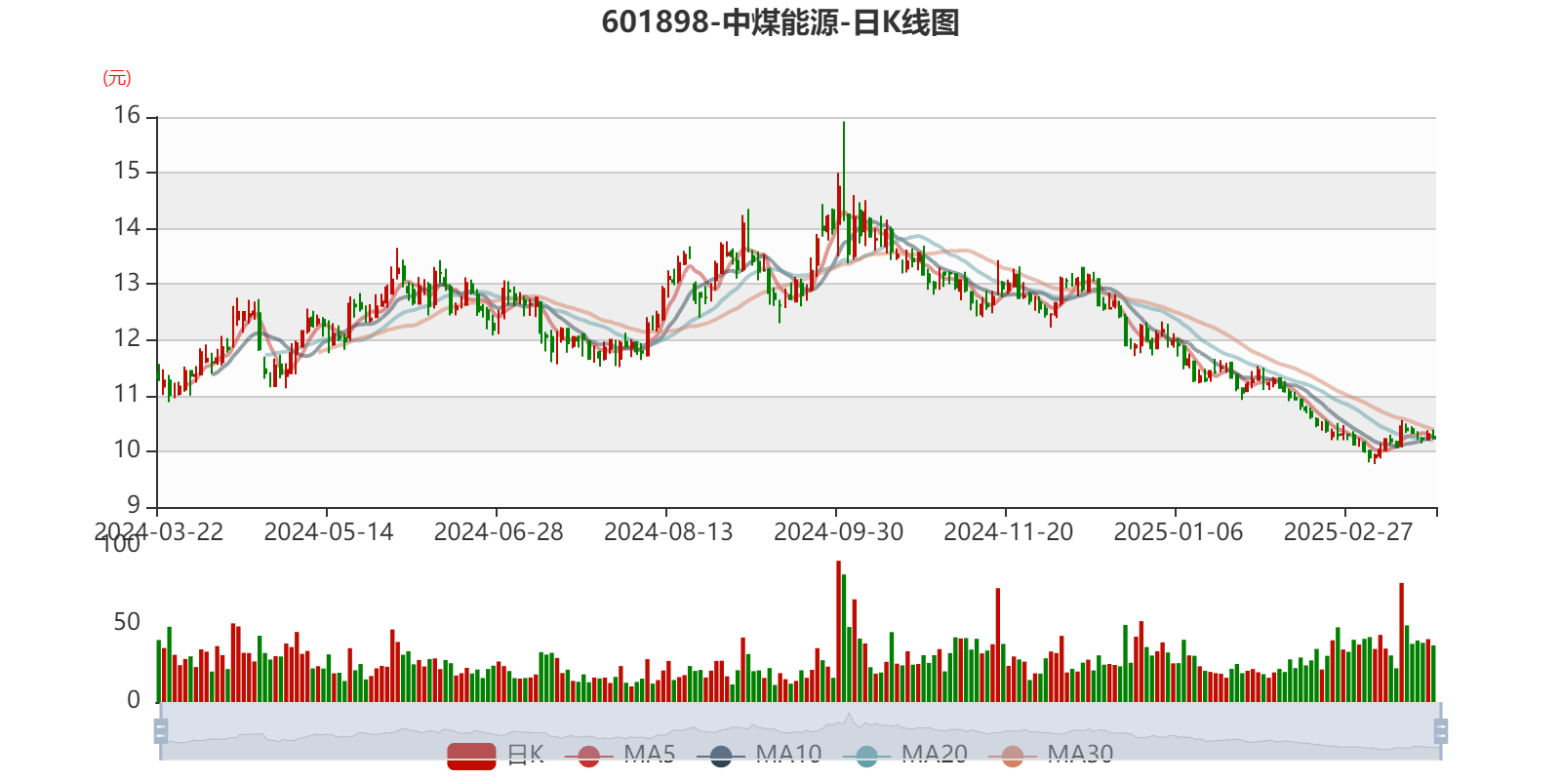Click the MA20 legend circle marker
The width and height of the screenshot is (1561, 780).
866,755
